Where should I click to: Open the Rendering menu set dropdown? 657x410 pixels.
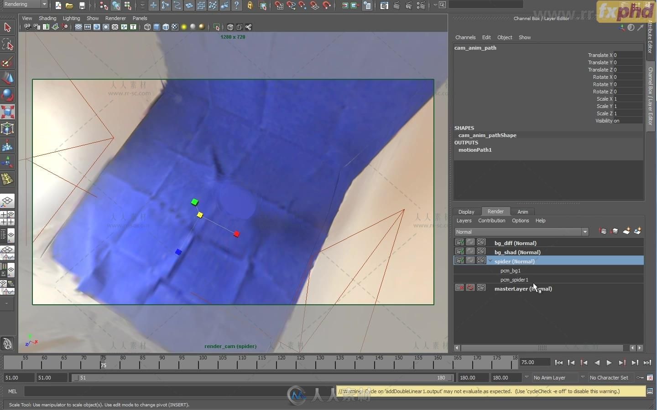[25, 5]
